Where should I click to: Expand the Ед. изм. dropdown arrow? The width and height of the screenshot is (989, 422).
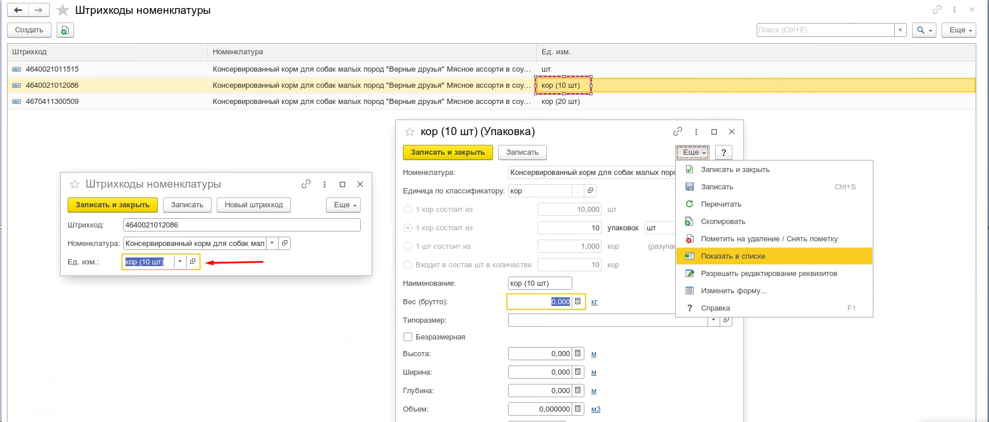[x=180, y=262]
